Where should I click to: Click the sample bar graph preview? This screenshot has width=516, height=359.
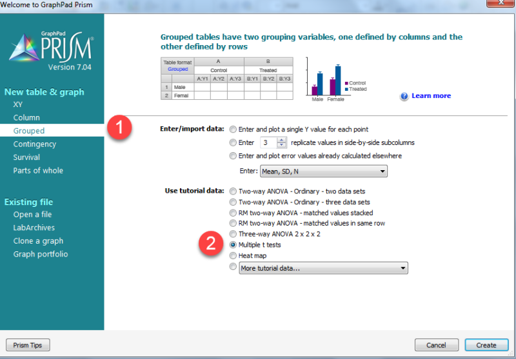(335, 79)
